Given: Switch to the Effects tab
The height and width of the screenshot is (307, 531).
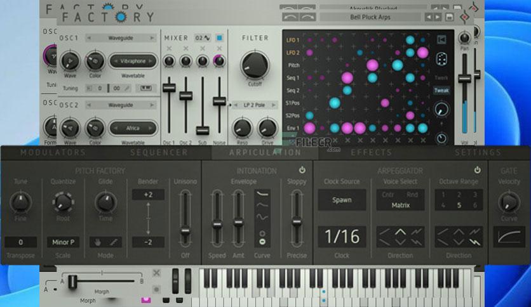Looking at the screenshot, I should tap(371, 152).
